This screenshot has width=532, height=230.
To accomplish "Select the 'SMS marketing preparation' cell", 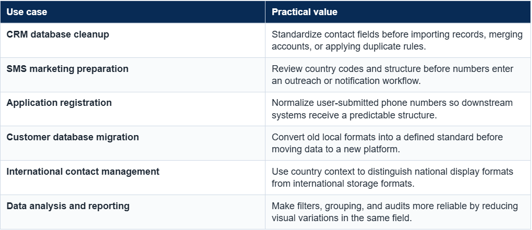I will (133, 75).
